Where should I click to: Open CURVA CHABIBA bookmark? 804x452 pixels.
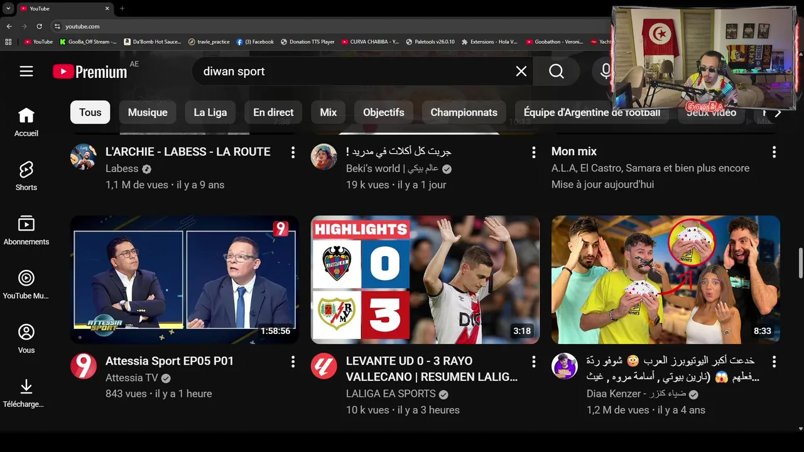coord(370,42)
